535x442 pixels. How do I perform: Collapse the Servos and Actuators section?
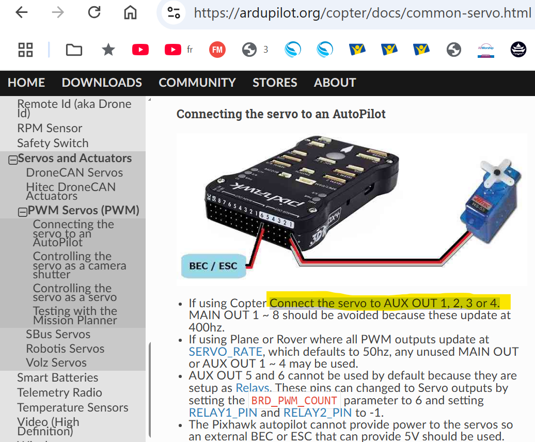(13, 160)
